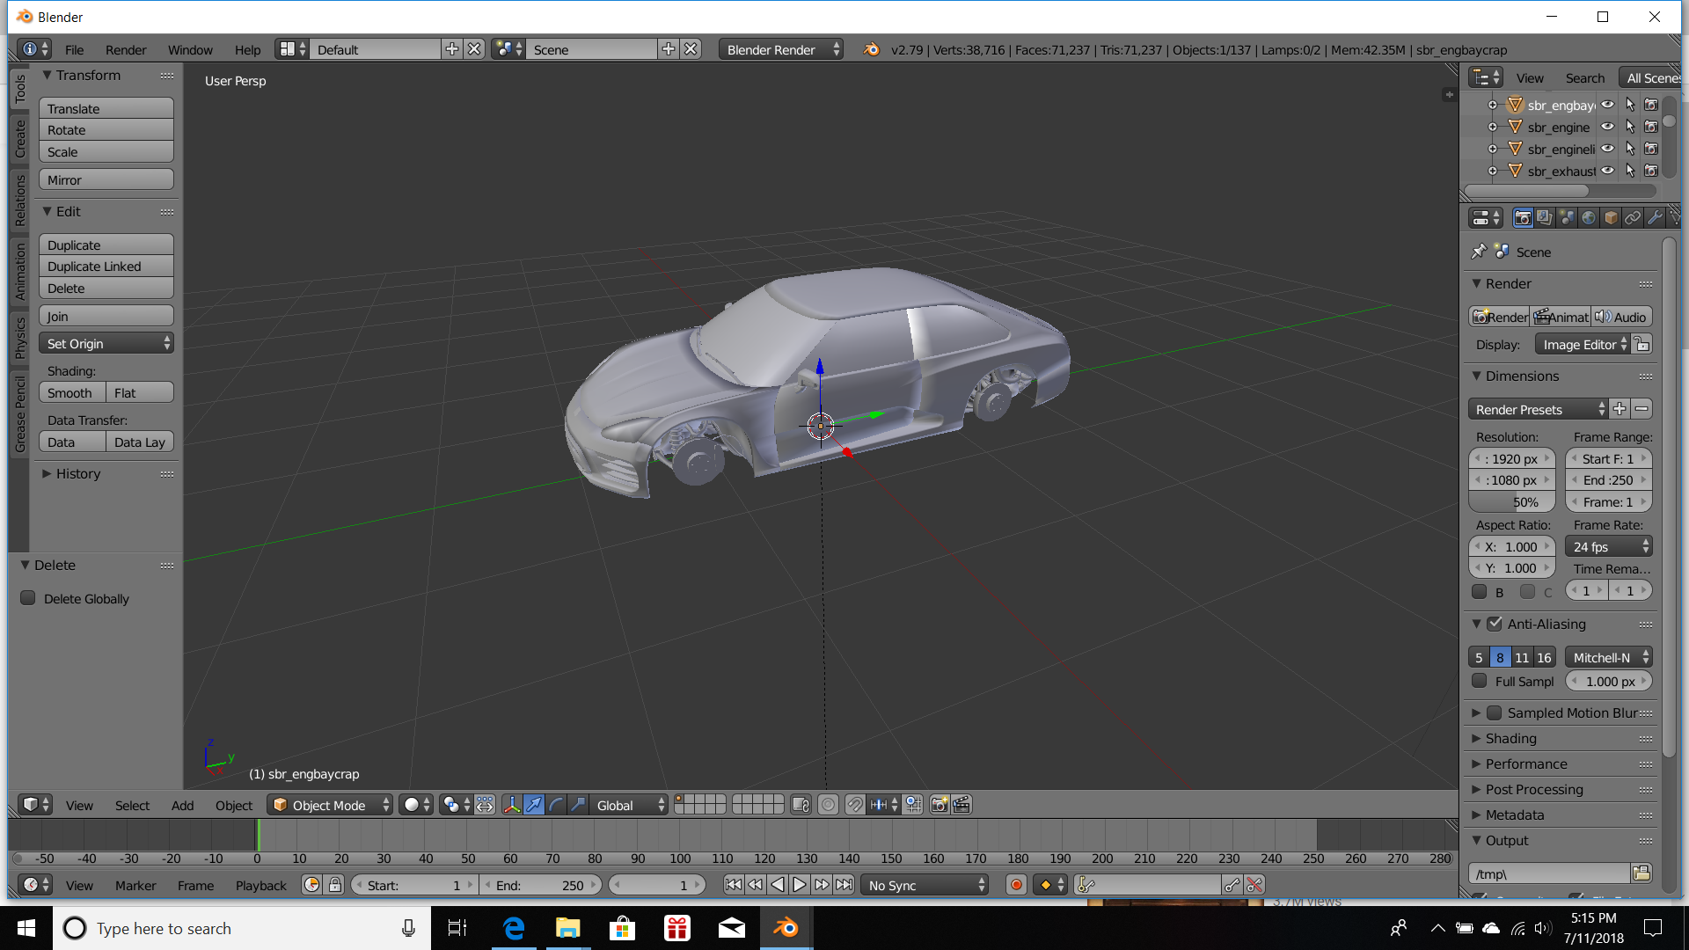This screenshot has width=1689, height=950.
Task: Open the Object properties cube tab
Action: pos(1611,218)
